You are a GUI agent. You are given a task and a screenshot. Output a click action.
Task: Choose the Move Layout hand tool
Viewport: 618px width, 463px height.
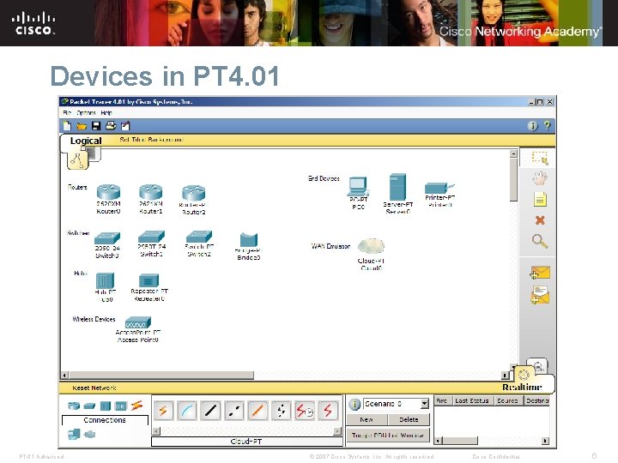click(x=540, y=178)
